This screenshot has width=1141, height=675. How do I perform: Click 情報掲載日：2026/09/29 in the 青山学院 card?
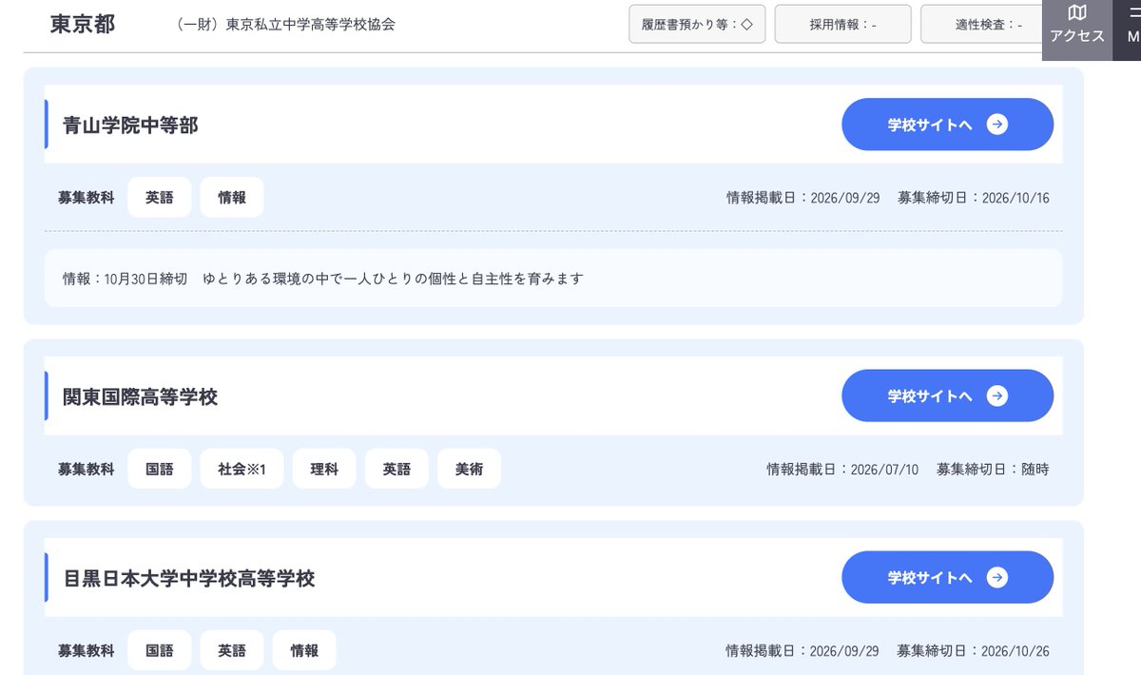tap(803, 198)
